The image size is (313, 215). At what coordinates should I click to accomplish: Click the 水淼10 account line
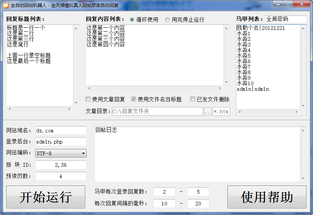tap(245, 83)
